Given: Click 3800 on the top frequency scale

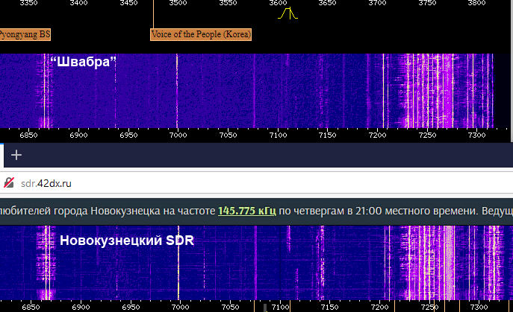Looking at the screenshot, I should [476, 3].
